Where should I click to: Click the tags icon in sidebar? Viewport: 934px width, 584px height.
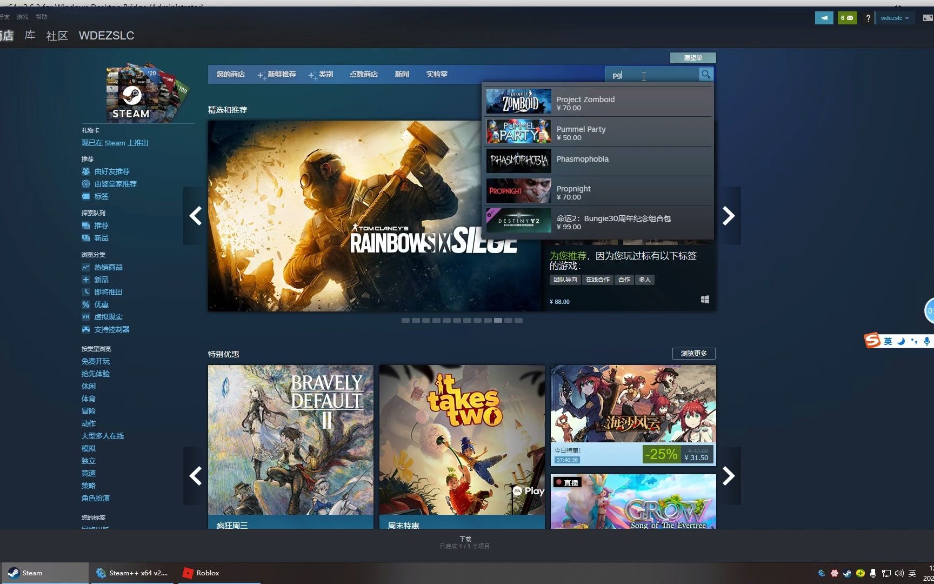[x=86, y=196]
